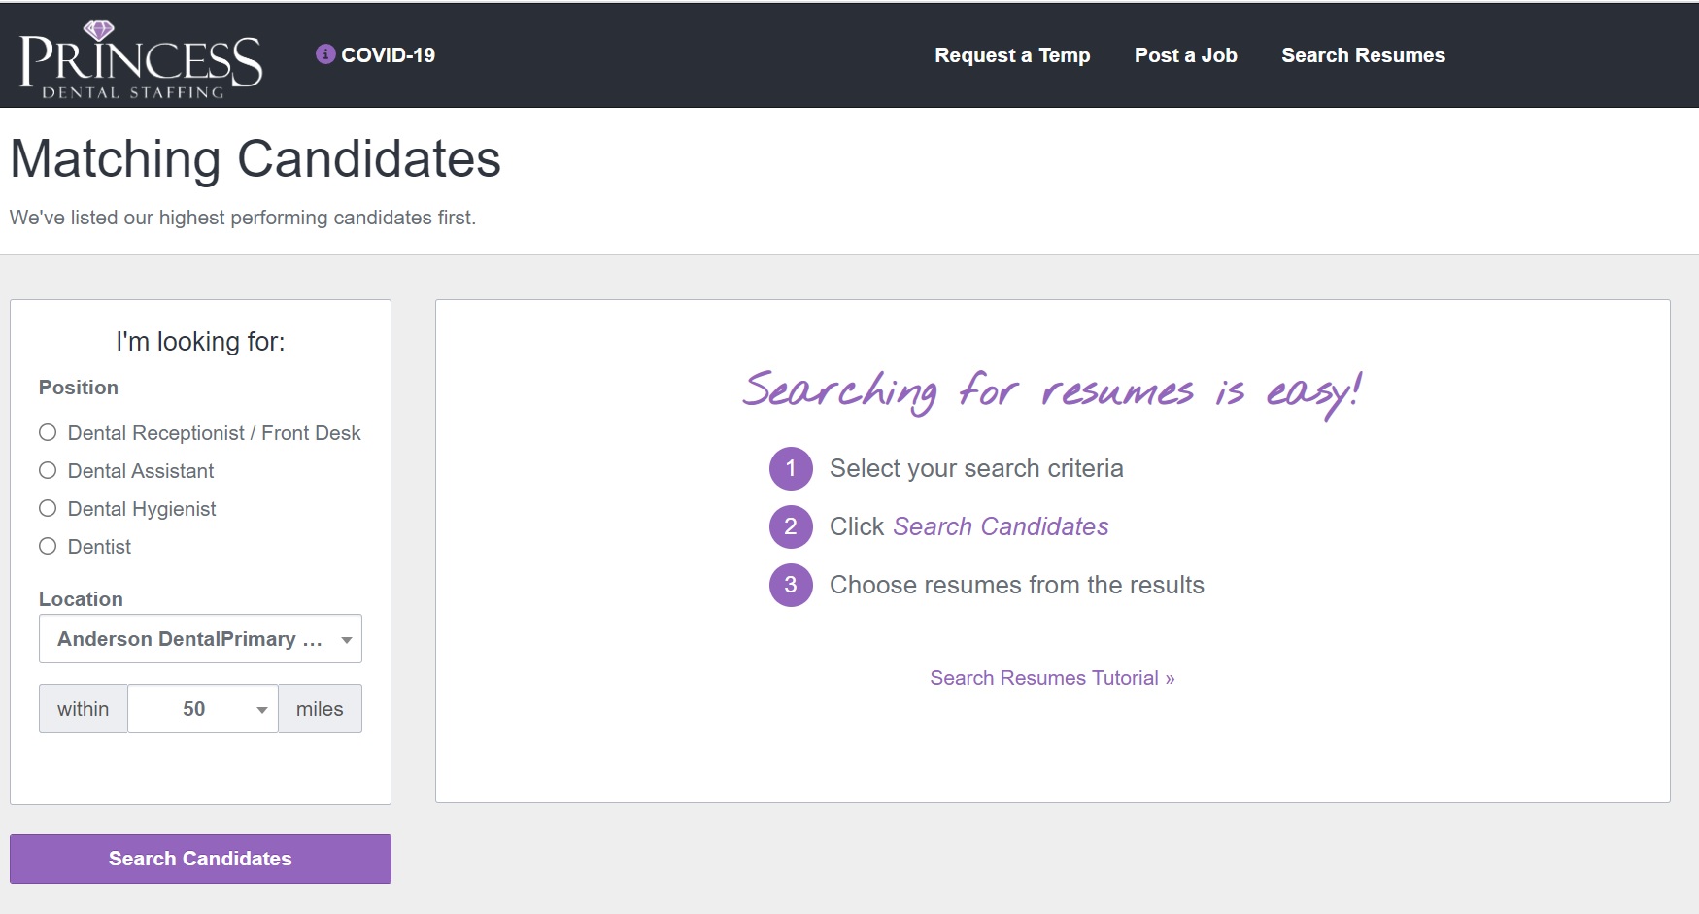Click the step 1 number circle
This screenshot has height=914, width=1699.
pos(791,469)
